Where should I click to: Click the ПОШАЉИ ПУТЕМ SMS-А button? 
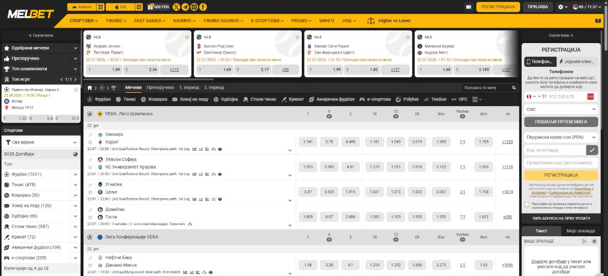tap(561, 122)
